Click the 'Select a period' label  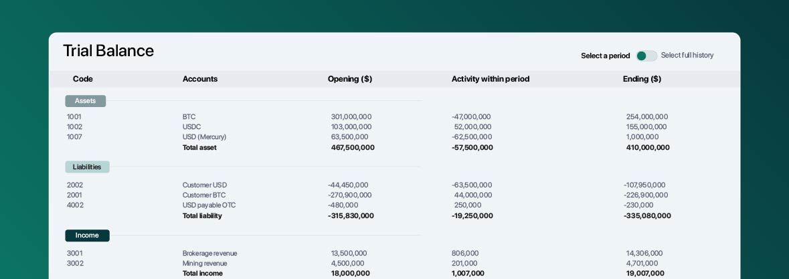click(x=605, y=56)
